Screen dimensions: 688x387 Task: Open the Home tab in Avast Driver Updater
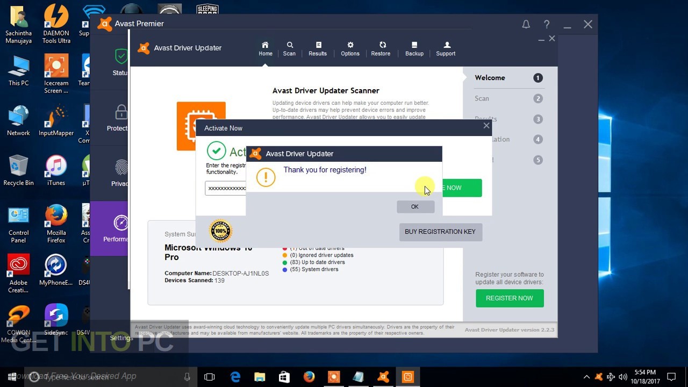[x=266, y=49]
